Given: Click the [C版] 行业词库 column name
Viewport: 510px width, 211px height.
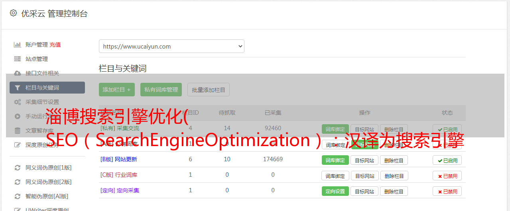Looking at the screenshot, I should click(118, 175).
